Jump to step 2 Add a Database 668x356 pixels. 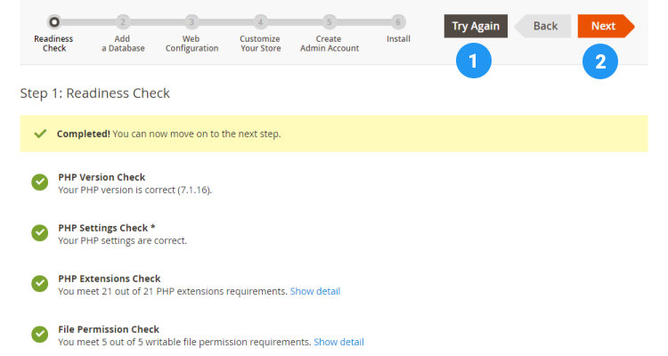pyautogui.click(x=123, y=21)
